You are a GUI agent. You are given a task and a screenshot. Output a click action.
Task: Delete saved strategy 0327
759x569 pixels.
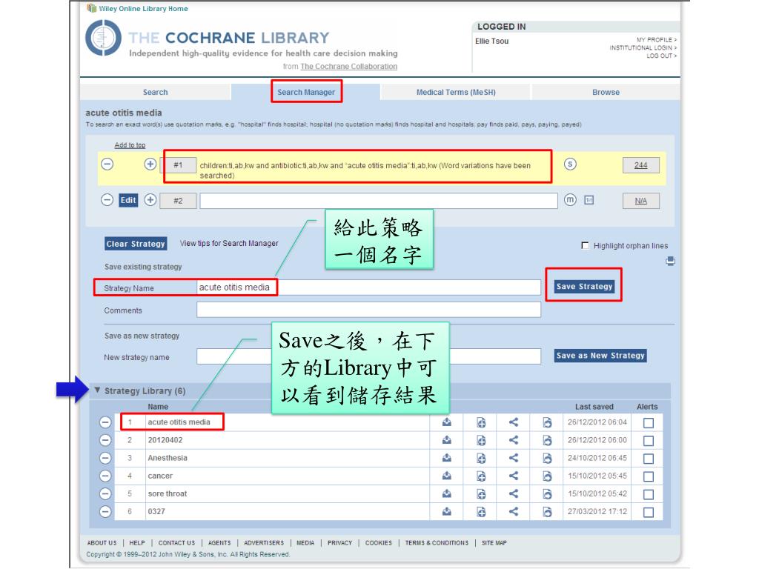[x=105, y=511]
